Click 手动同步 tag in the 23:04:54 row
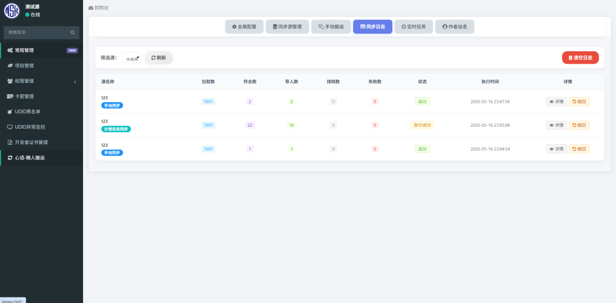616x303 pixels. (112, 152)
